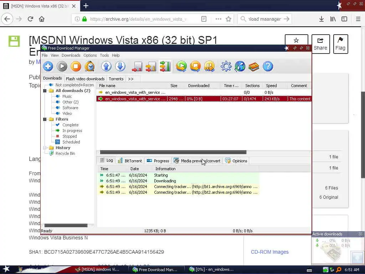Open the Media preview/convert tab
The image size is (365, 274).
tap(197, 161)
